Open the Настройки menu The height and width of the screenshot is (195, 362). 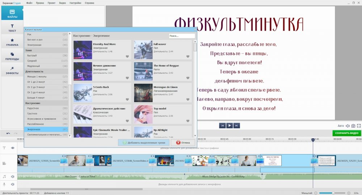(x=75, y=3)
